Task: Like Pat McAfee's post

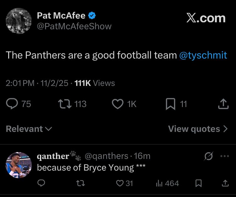Action: pyautogui.click(x=117, y=104)
